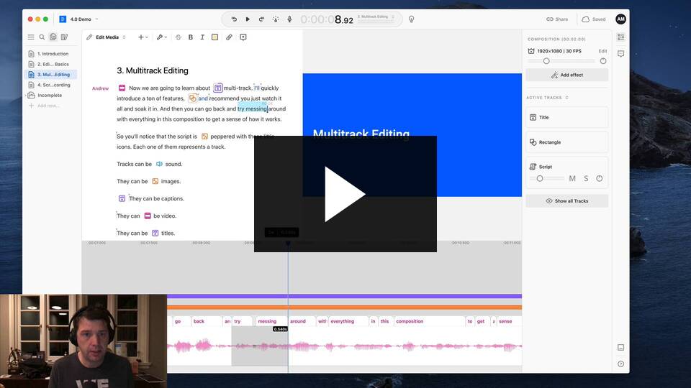Click the speaker sound icon before 'sound.'

pos(159,164)
